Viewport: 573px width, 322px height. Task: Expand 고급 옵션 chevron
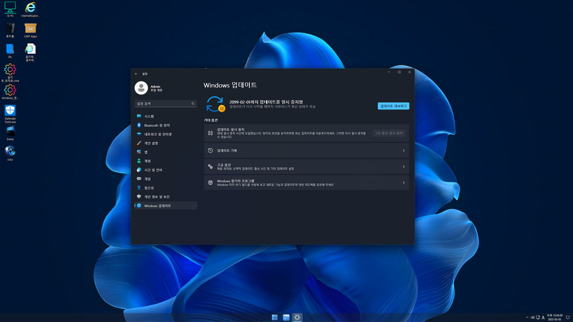[x=404, y=167]
